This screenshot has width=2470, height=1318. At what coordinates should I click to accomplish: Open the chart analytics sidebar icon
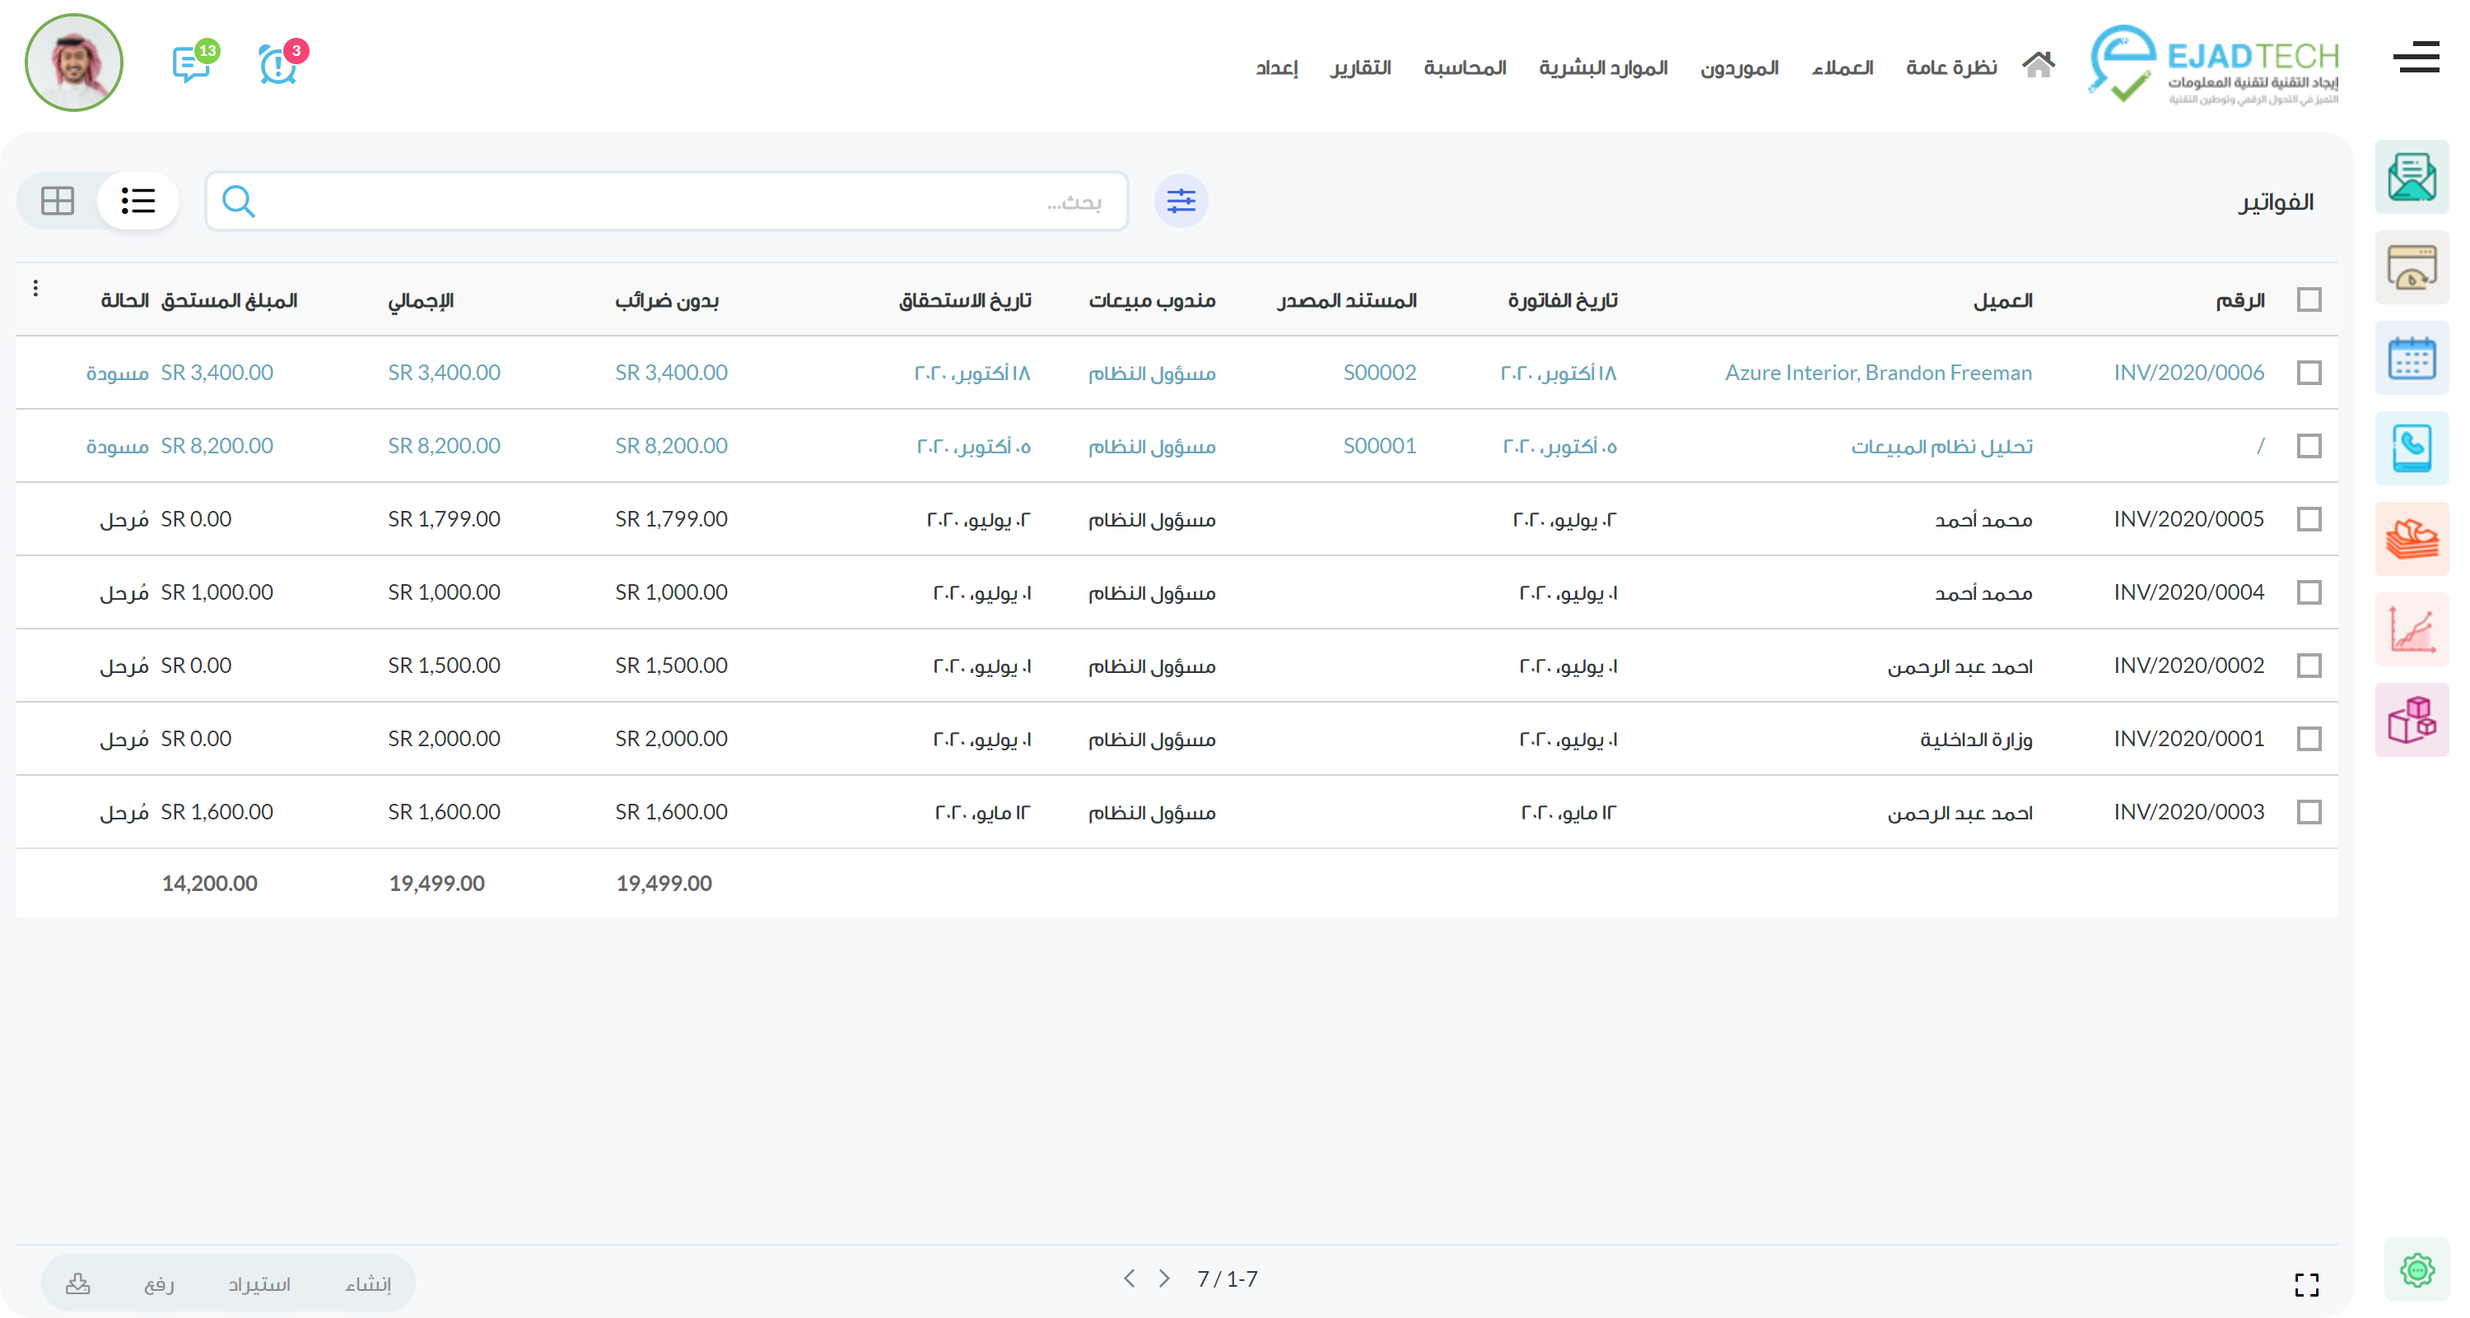pyautogui.click(x=2411, y=629)
